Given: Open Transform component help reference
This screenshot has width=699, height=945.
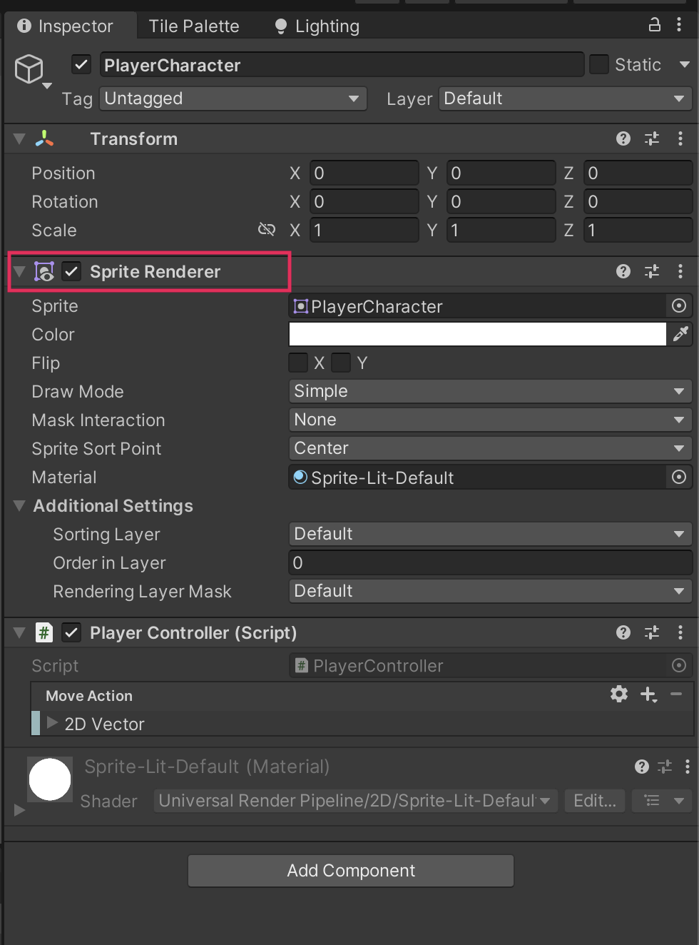Looking at the screenshot, I should point(623,138).
